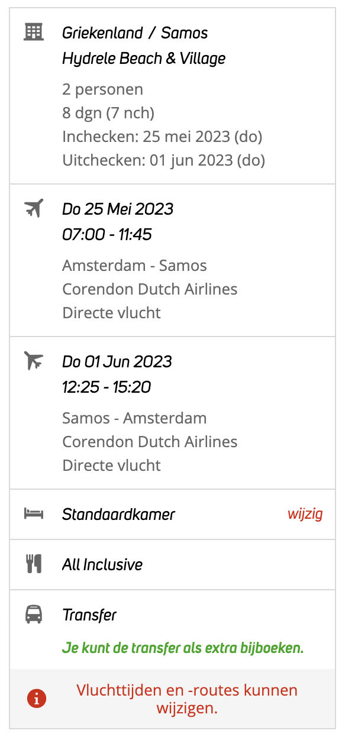Click the hotel building icon

point(34,31)
